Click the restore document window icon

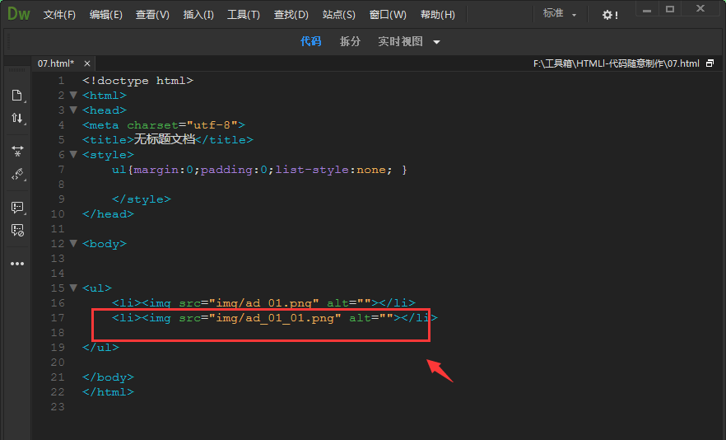click(x=710, y=63)
